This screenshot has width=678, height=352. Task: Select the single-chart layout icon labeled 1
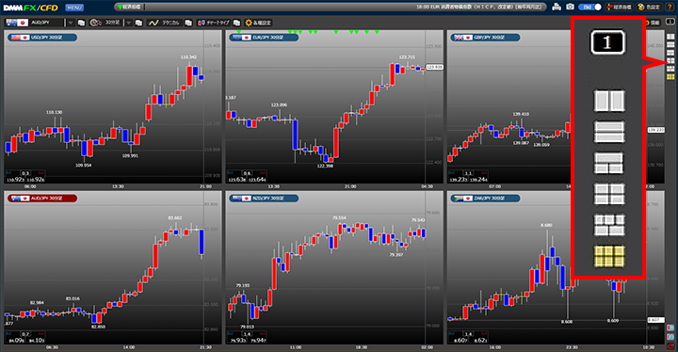pyautogui.click(x=607, y=42)
